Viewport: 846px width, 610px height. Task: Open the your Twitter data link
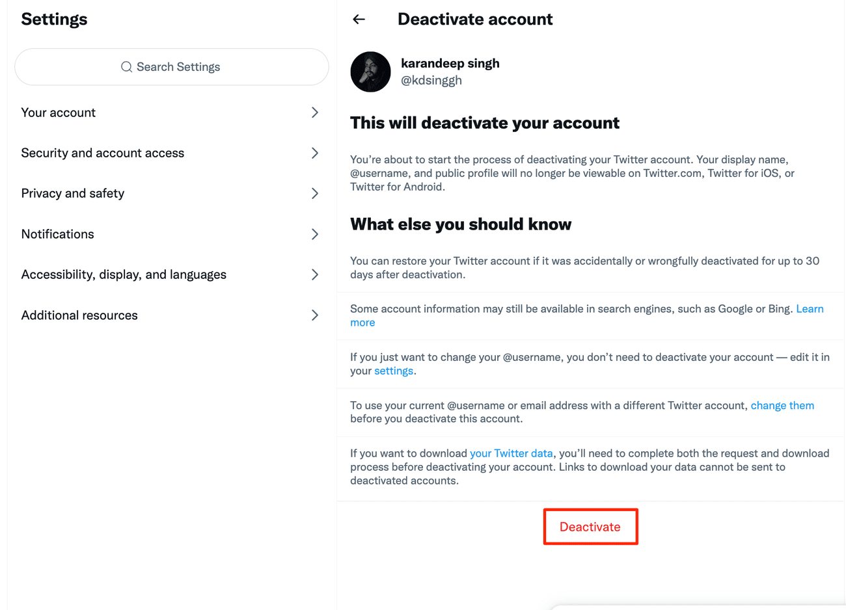pyautogui.click(x=511, y=453)
